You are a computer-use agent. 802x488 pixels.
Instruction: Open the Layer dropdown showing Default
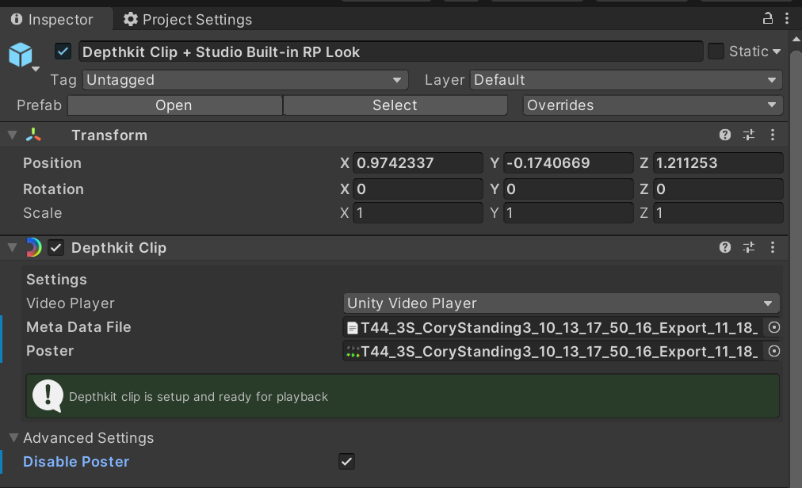tap(625, 80)
